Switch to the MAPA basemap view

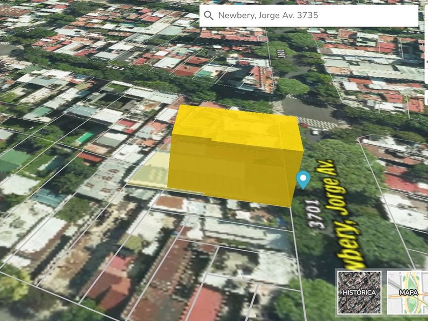pyautogui.click(x=407, y=292)
